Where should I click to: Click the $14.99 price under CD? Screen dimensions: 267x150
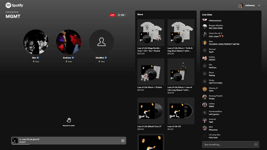coord(171,129)
